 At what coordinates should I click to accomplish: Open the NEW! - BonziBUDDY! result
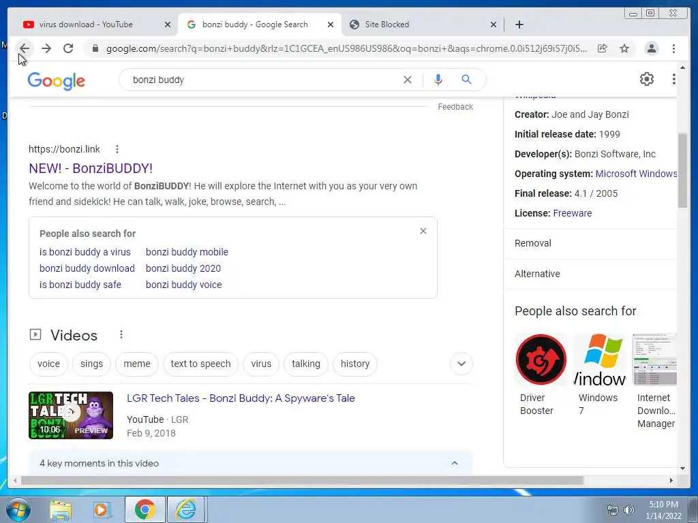click(91, 169)
